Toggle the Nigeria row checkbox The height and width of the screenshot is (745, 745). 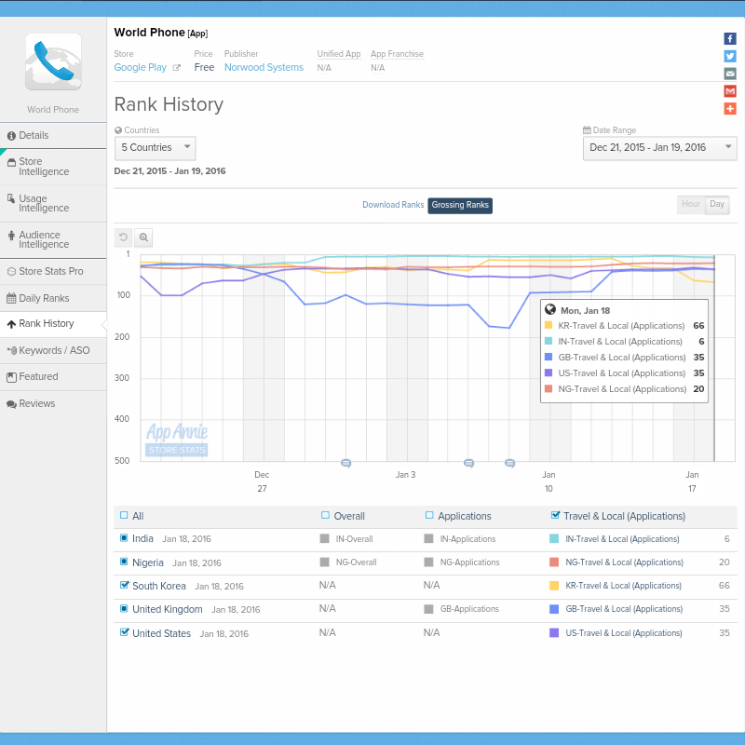click(124, 562)
